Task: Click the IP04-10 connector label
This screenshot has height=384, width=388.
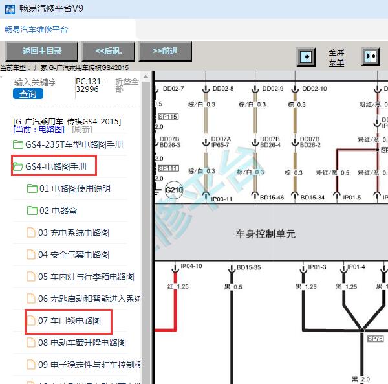Action: point(191,266)
